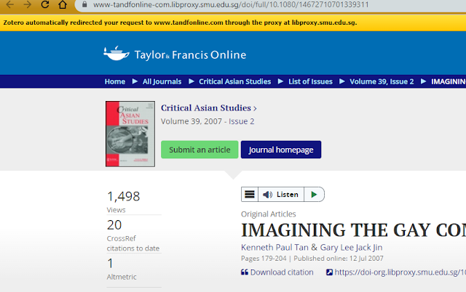Open the List of Issues breadcrumb
Screen dimensions: 466x292
(x=310, y=81)
